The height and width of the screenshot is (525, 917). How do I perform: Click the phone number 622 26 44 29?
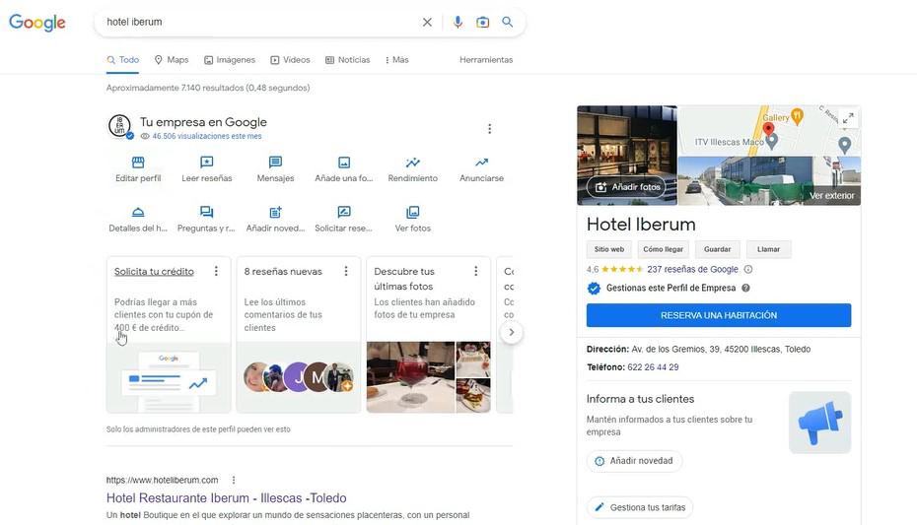653,367
